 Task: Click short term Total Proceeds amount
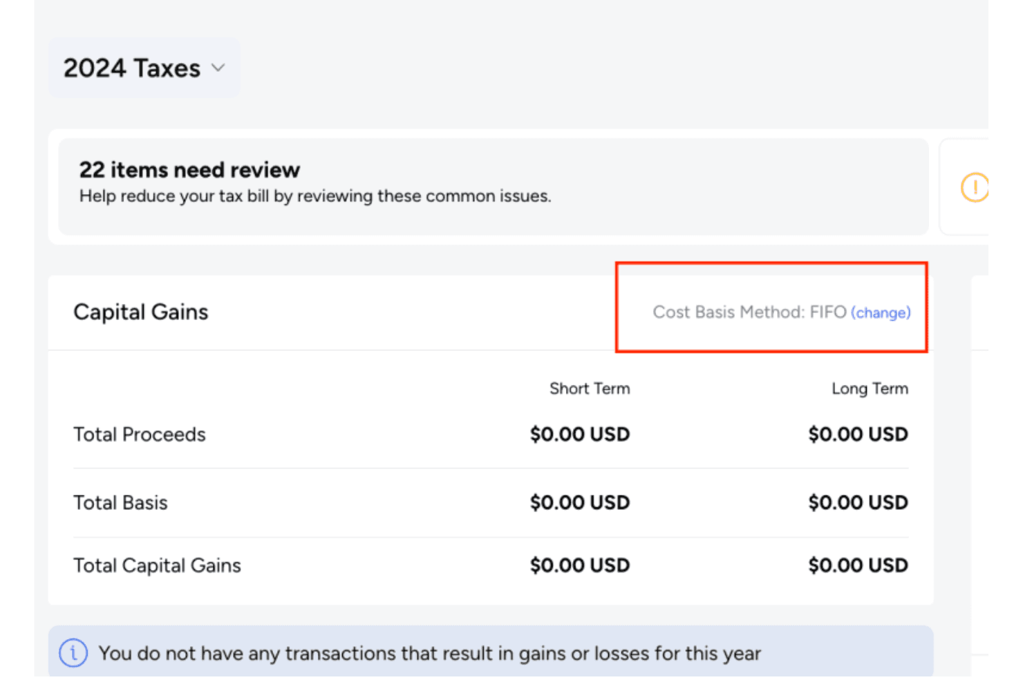[580, 434]
